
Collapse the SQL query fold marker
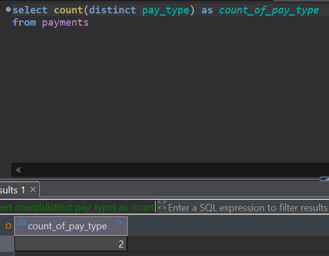tap(8, 10)
